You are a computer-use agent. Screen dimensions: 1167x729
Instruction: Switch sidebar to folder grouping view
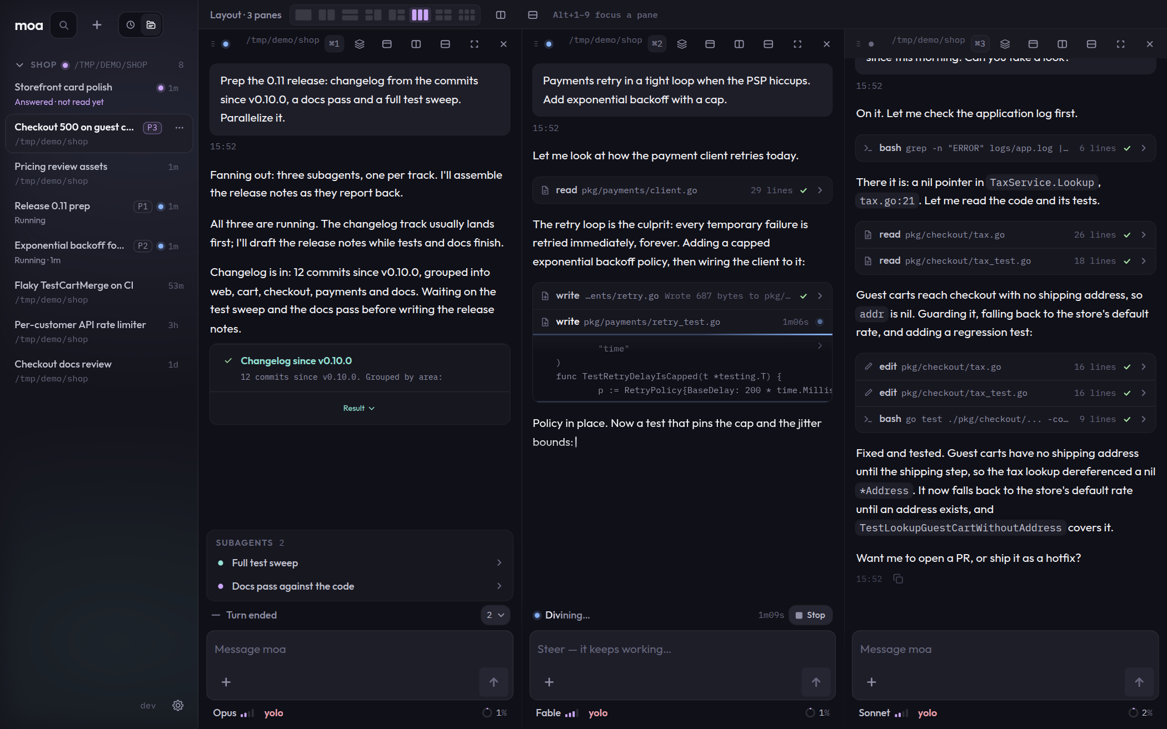[x=151, y=25]
